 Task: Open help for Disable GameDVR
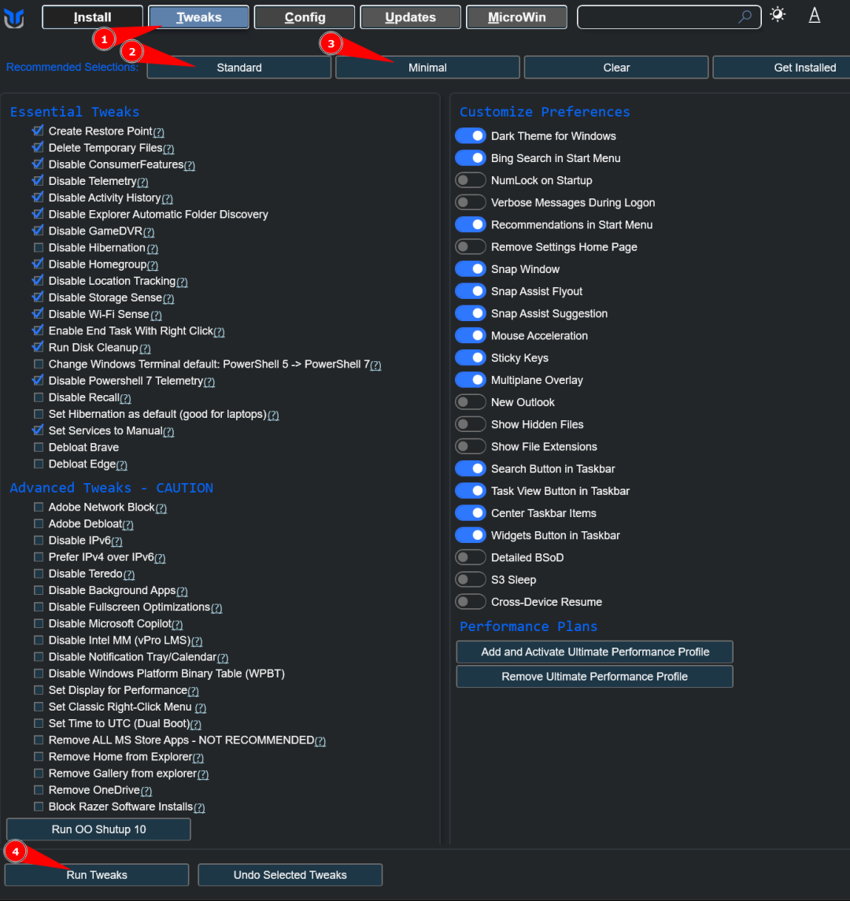click(x=149, y=232)
